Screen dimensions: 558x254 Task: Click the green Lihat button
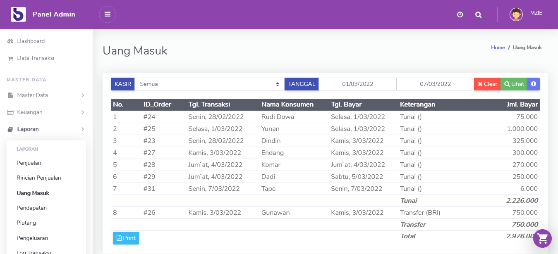(514, 84)
